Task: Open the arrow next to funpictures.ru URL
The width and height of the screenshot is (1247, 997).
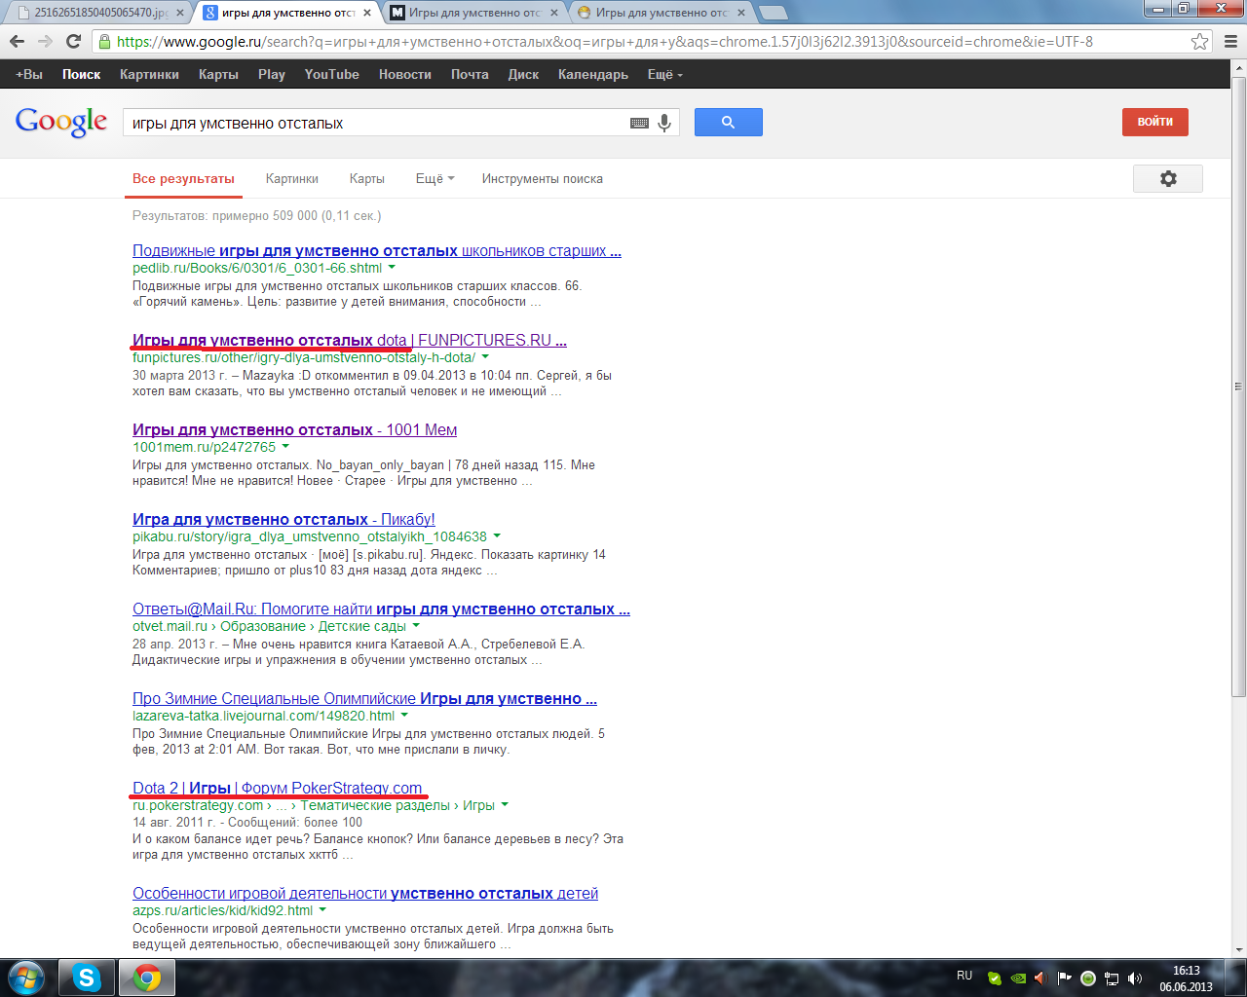Action: 485,356
